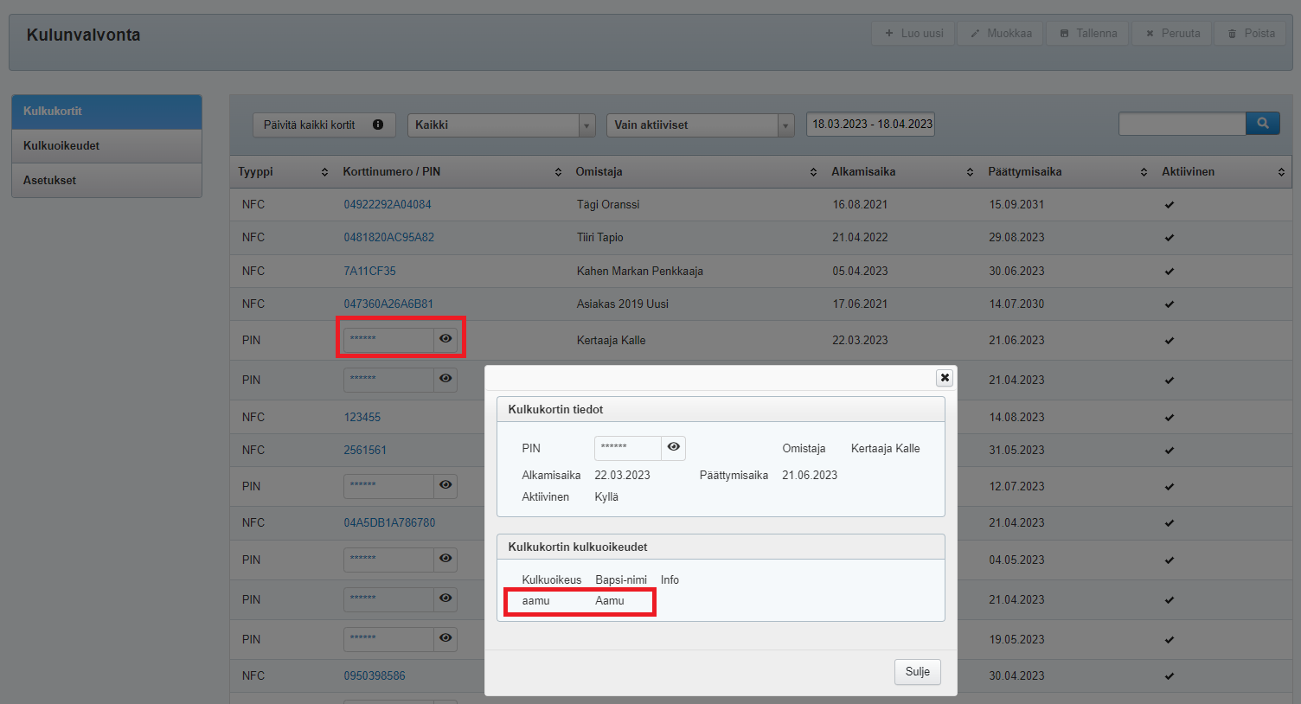Sort by Päättymisaika column arrows
Image resolution: width=1301 pixels, height=704 pixels.
1144,172
